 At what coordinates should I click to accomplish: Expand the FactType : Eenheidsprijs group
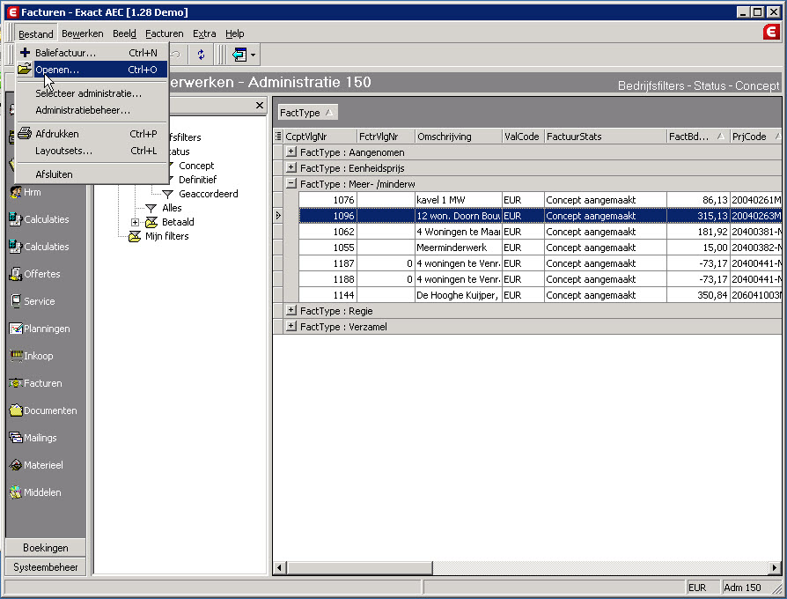tap(291, 167)
